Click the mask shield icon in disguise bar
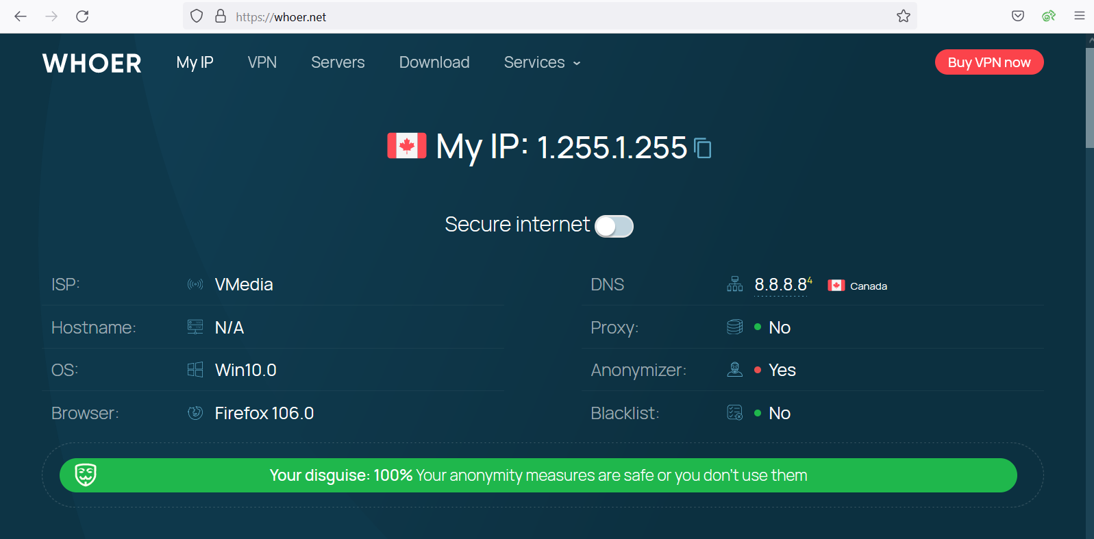The width and height of the screenshot is (1094, 539). point(86,475)
